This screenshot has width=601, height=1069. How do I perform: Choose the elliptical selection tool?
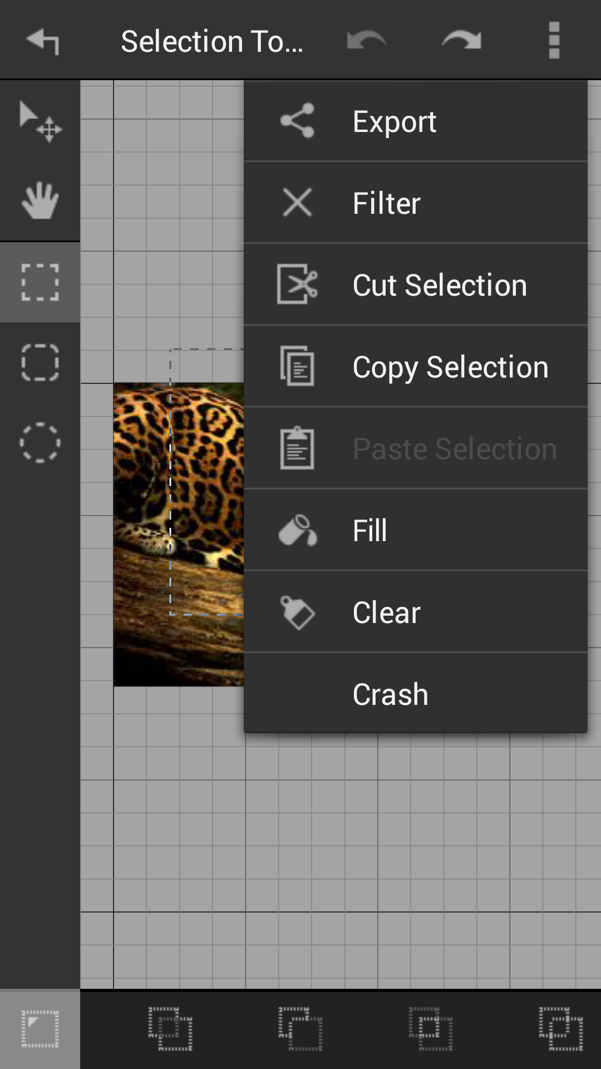click(40, 443)
